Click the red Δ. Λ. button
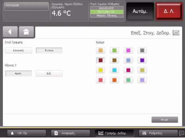This screenshot has height=138, width=185. coord(169,11)
